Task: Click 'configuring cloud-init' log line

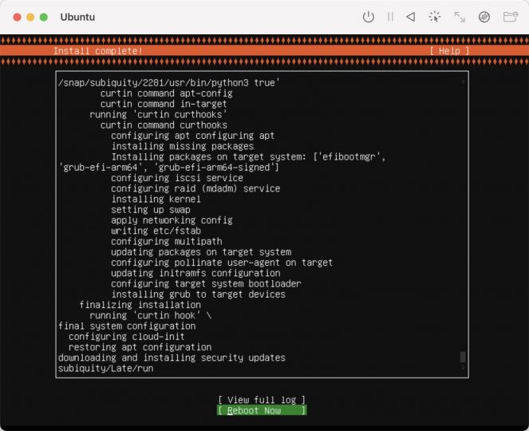Action: (x=127, y=337)
